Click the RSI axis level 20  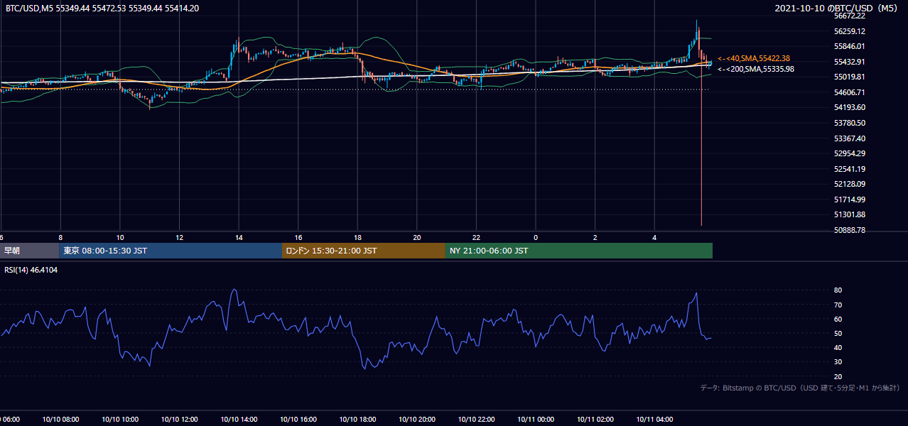838,376
